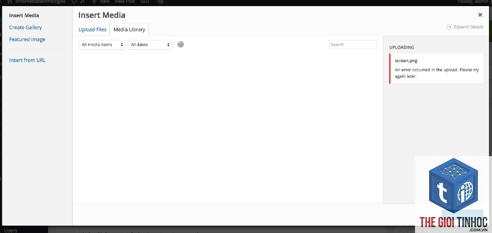Close the Insert Media dialog
The width and height of the screenshot is (492, 233).
point(480,15)
